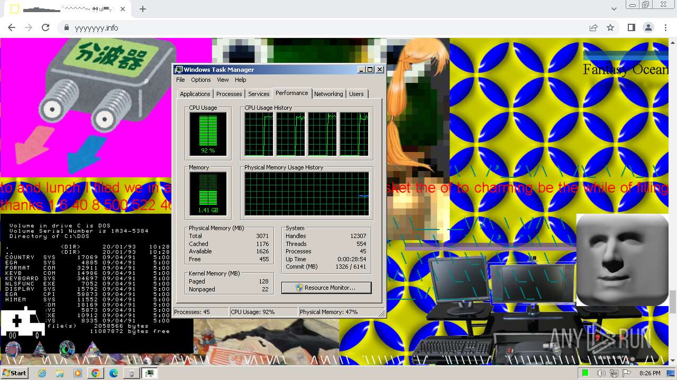Click 'Physical Memory: 47%' status text

point(329,312)
